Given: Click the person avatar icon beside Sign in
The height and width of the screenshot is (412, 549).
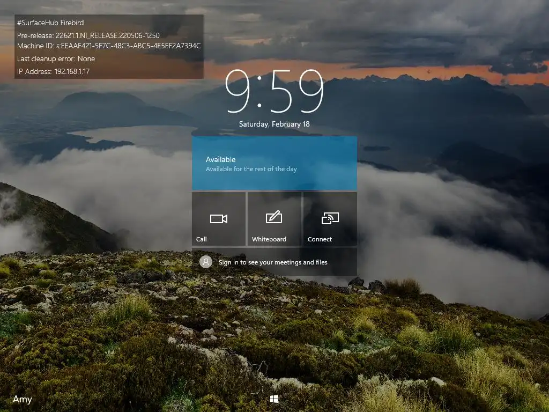Looking at the screenshot, I should tap(206, 262).
